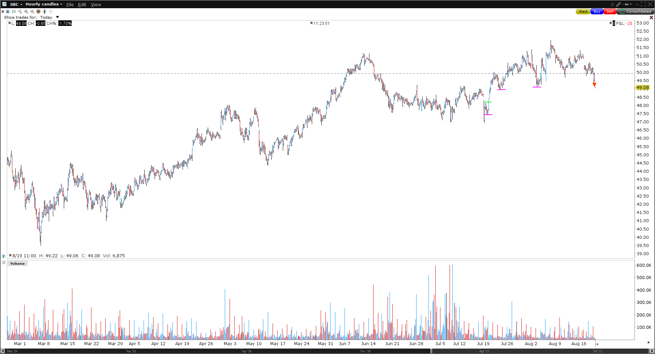Click the chart app icon in title bar
Screen dimensions: 655x354
[x=4, y=4]
